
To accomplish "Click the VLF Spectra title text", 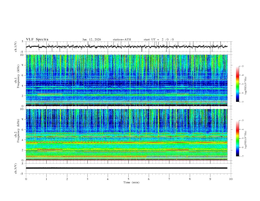I will pyautogui.click(x=37, y=39).
